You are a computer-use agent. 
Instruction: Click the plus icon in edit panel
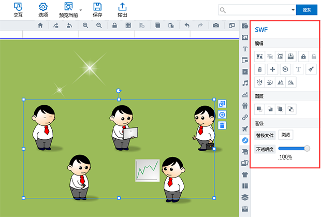point(272,69)
